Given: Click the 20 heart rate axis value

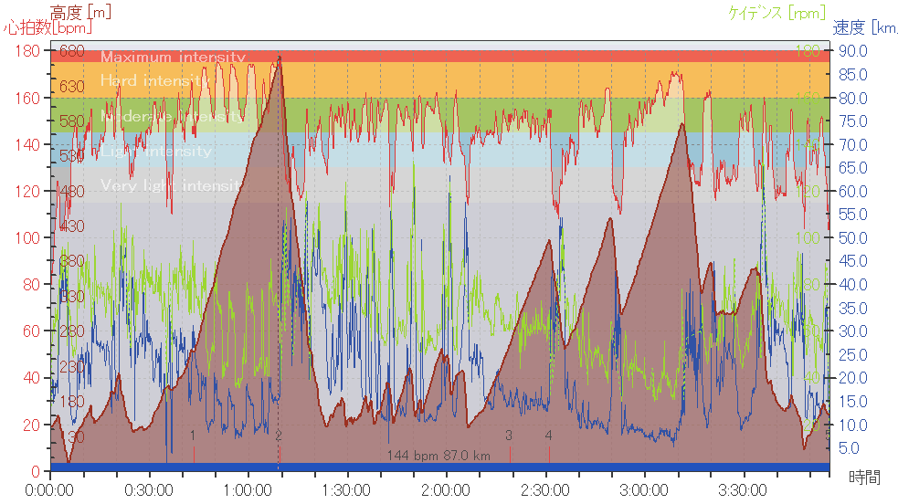Looking at the screenshot, I should [31, 425].
